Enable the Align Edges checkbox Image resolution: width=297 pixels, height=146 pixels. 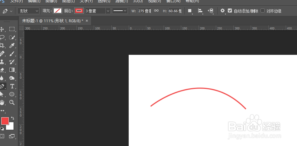click(262, 11)
